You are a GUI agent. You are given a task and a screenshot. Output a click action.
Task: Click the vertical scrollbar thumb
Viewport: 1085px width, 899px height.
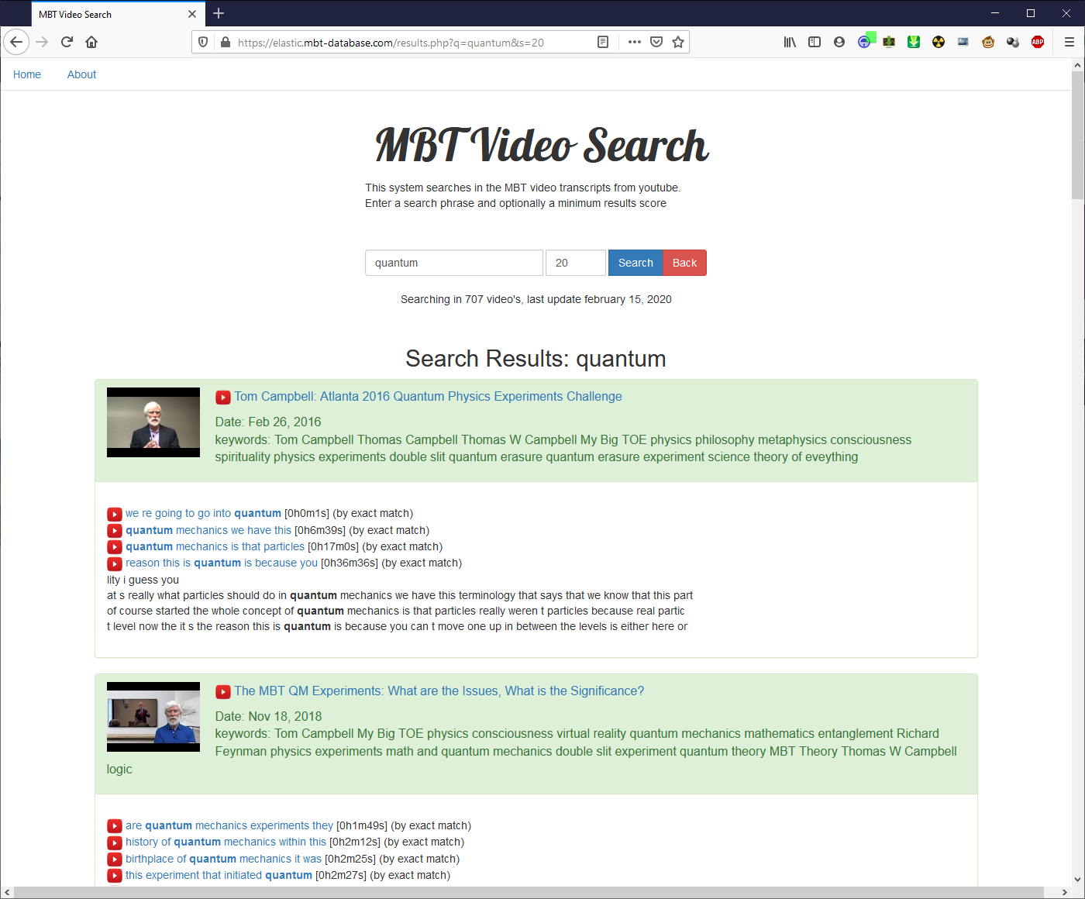pos(1078,136)
